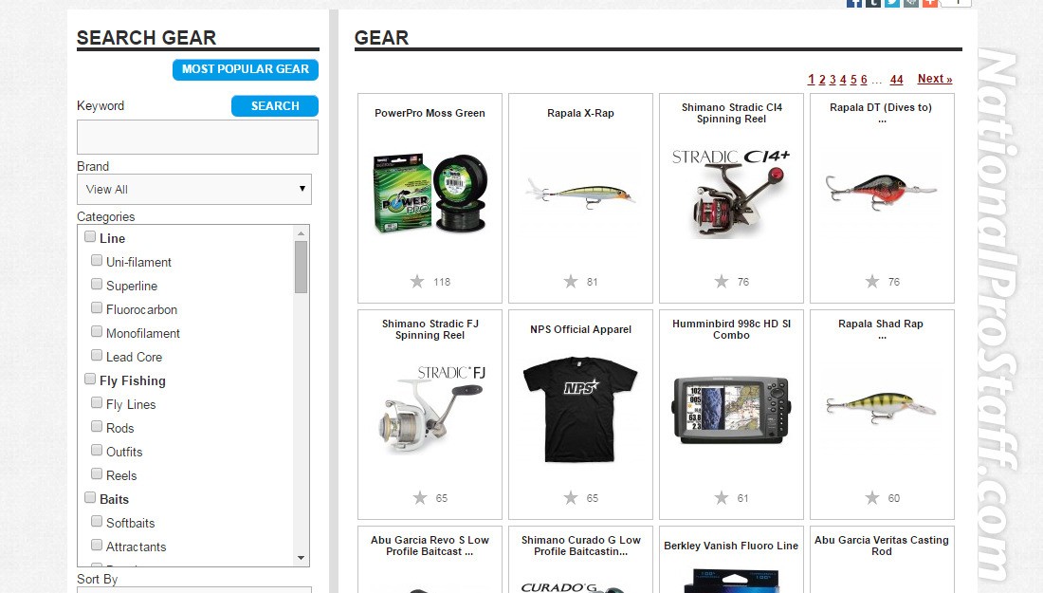
Task: Open the Rapala DT crankbait image
Action: pyautogui.click(x=882, y=191)
